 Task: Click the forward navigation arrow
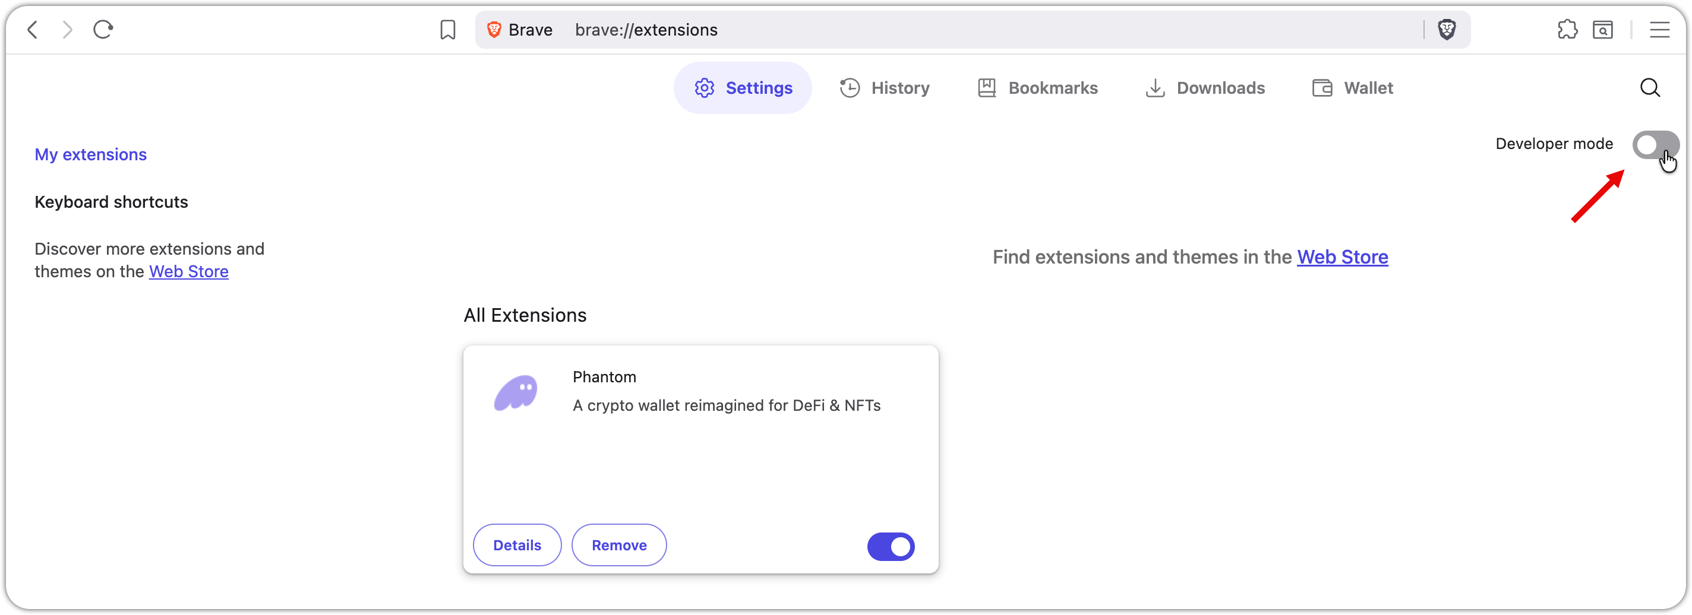coord(67,30)
